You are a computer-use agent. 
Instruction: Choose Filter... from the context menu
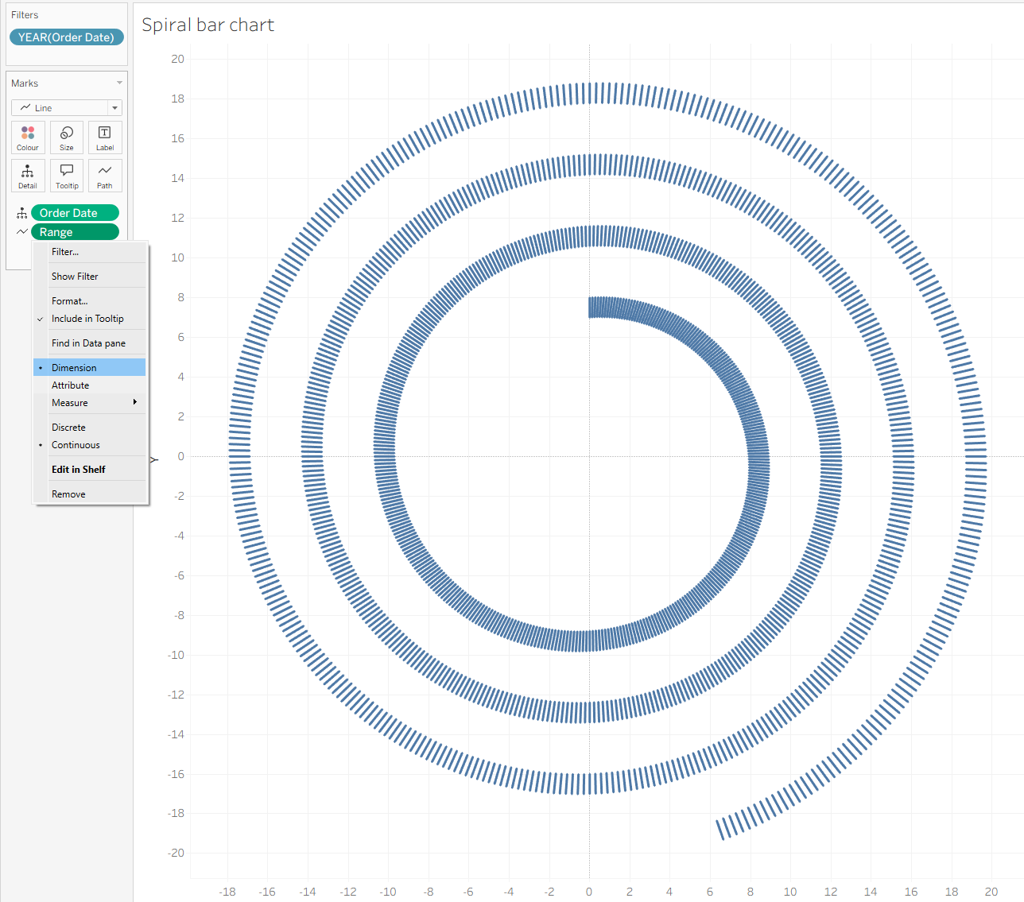[65, 252]
